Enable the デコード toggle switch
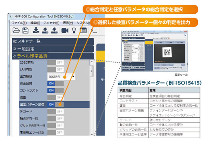The width and height of the screenshot is (205, 144). (56, 112)
